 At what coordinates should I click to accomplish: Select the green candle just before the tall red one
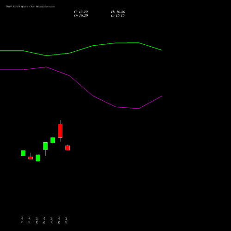click(x=53, y=140)
